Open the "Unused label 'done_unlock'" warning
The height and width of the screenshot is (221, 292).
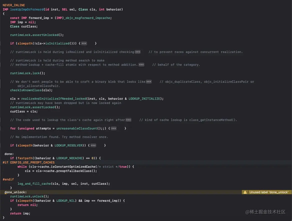click(267, 192)
